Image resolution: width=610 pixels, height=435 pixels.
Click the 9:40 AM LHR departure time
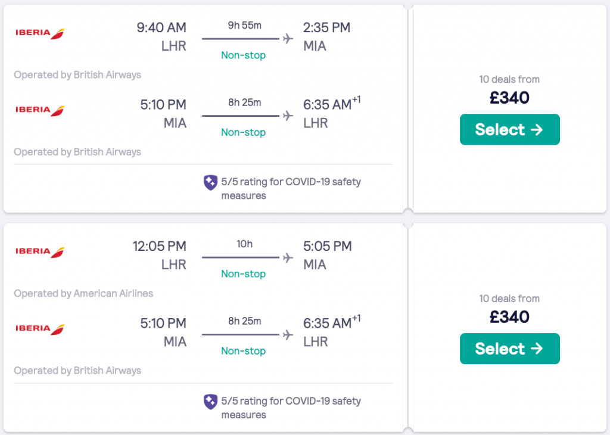(161, 27)
